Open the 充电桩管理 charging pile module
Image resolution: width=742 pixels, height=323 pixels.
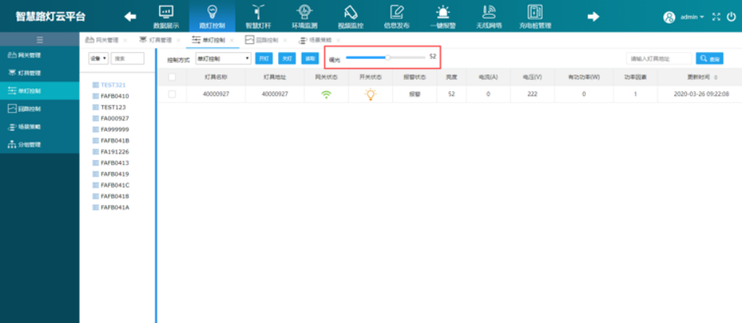(536, 16)
